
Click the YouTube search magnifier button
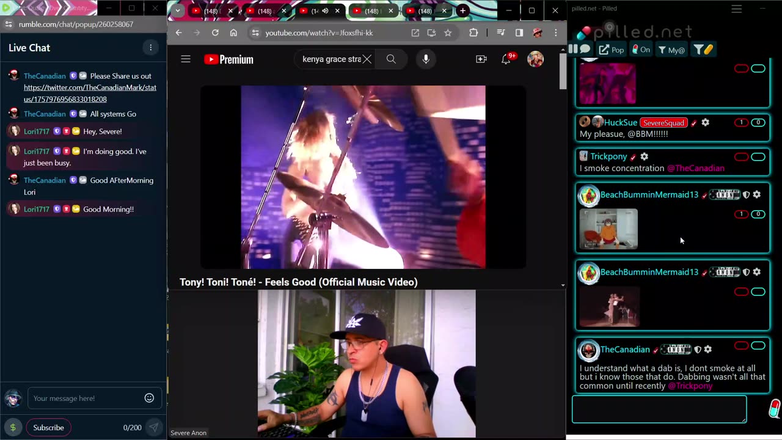(x=391, y=59)
